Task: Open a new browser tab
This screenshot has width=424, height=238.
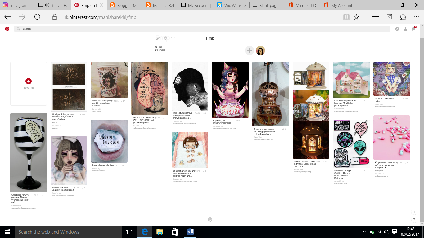Action: pos(361,5)
